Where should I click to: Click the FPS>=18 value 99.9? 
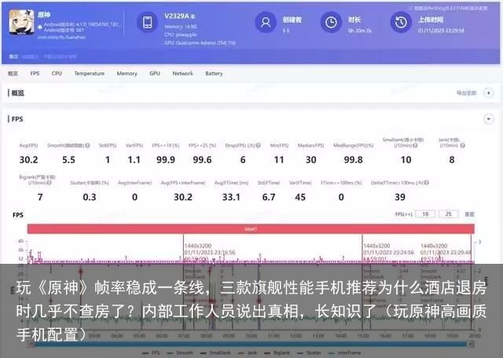166,159
